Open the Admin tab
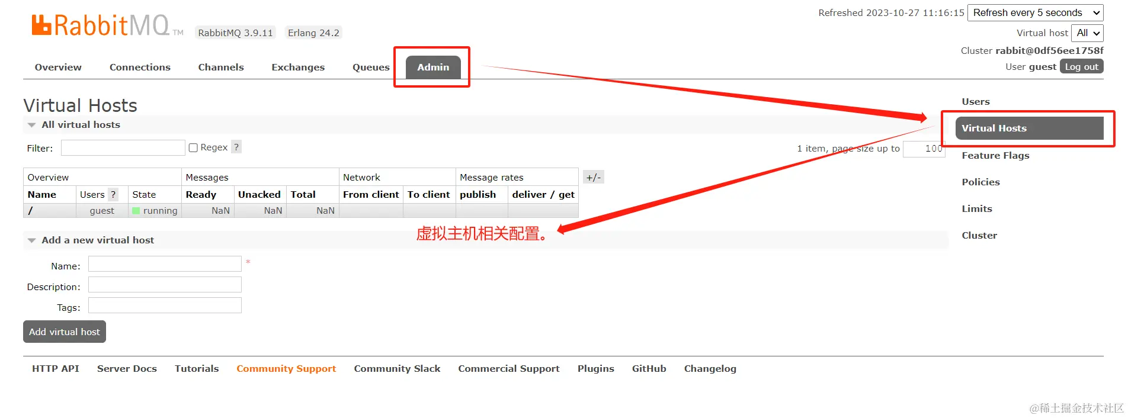Screen dimensions: 1128x418 [x=433, y=67]
